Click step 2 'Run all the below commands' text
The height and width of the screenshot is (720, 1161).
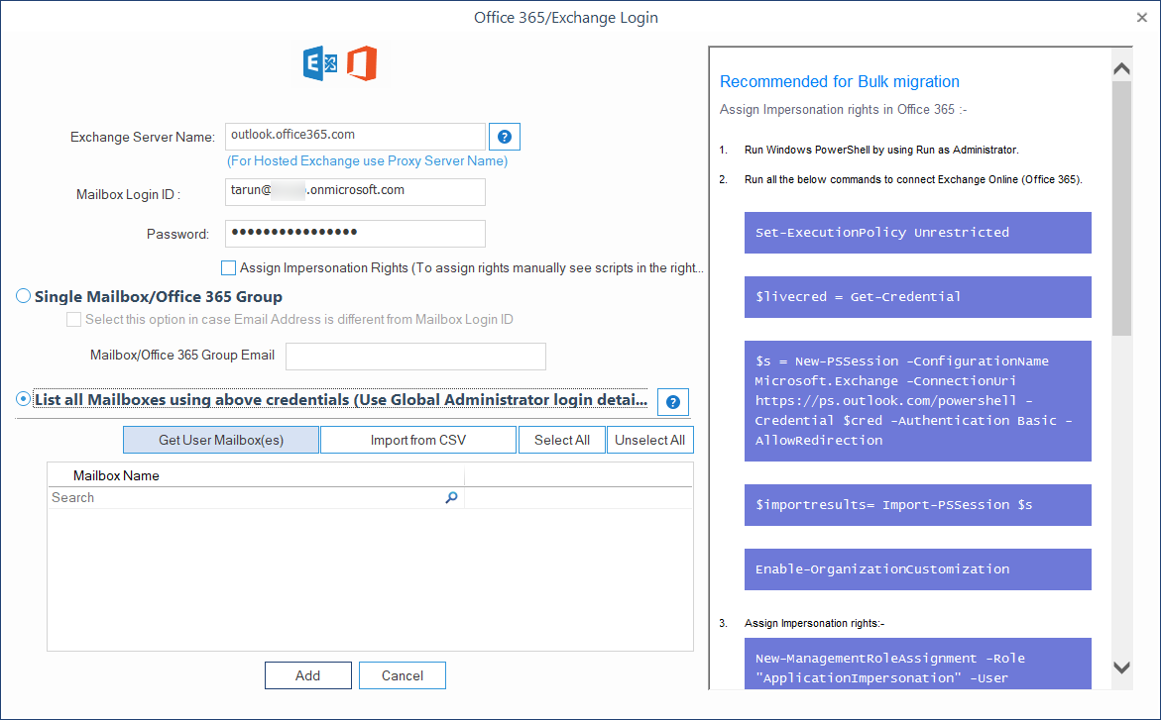point(913,179)
